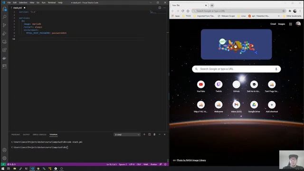Image resolution: width=304 pixels, height=171 pixels.
Task: Open Chrome three-dot menu
Action: (x=300, y=11)
